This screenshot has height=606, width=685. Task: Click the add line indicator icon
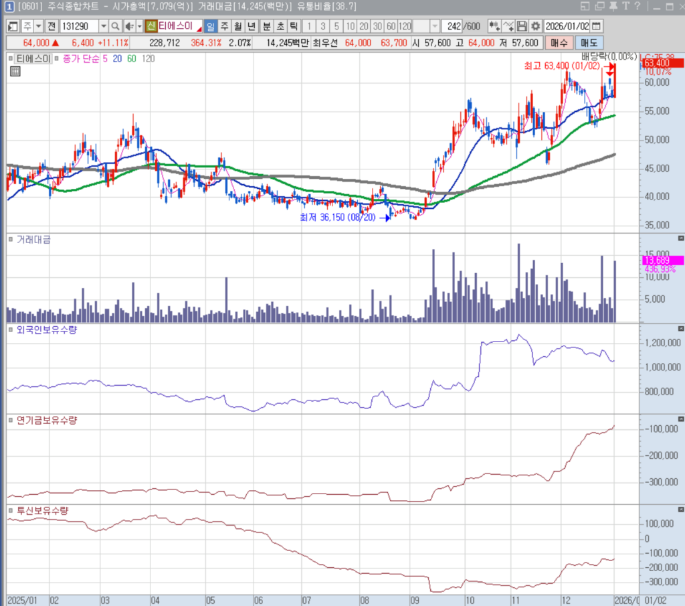click(508, 26)
